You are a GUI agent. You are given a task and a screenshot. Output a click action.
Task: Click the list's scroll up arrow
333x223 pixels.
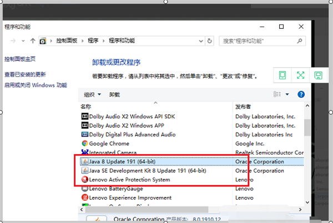(307, 105)
